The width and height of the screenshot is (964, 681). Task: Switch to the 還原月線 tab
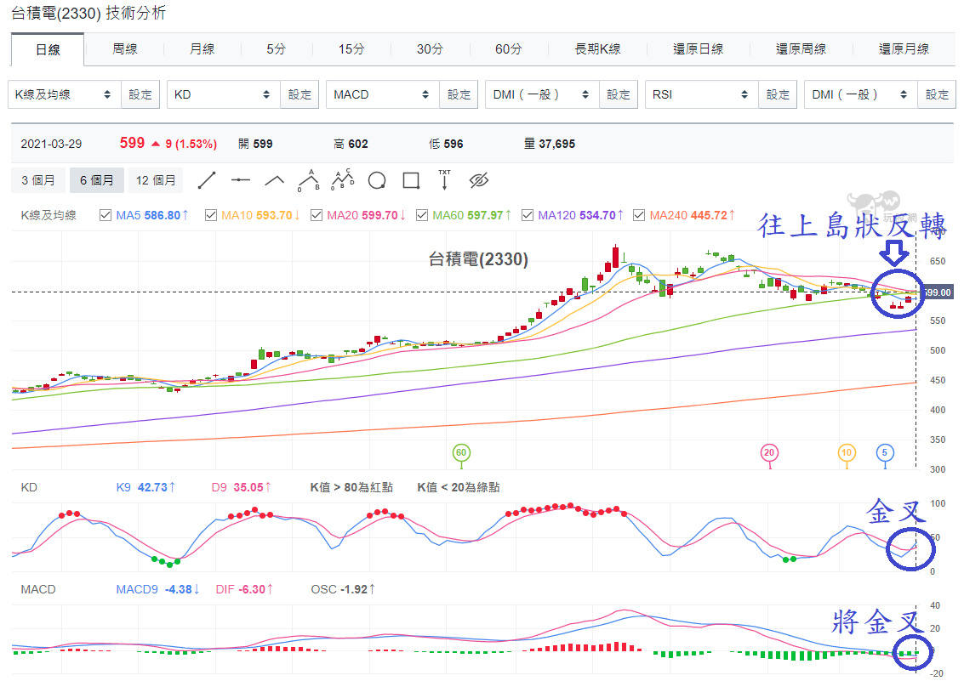pyautogui.click(x=903, y=49)
